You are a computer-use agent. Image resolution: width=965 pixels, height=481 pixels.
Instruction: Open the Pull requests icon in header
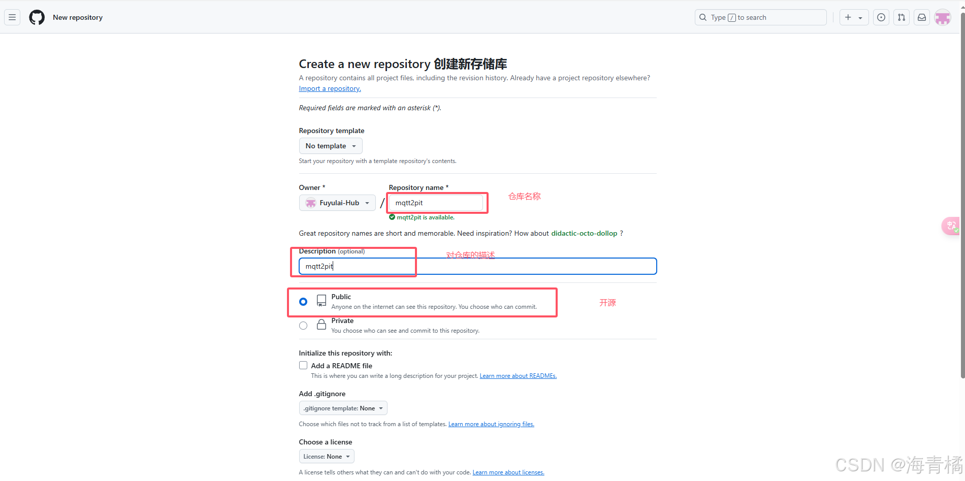902,17
